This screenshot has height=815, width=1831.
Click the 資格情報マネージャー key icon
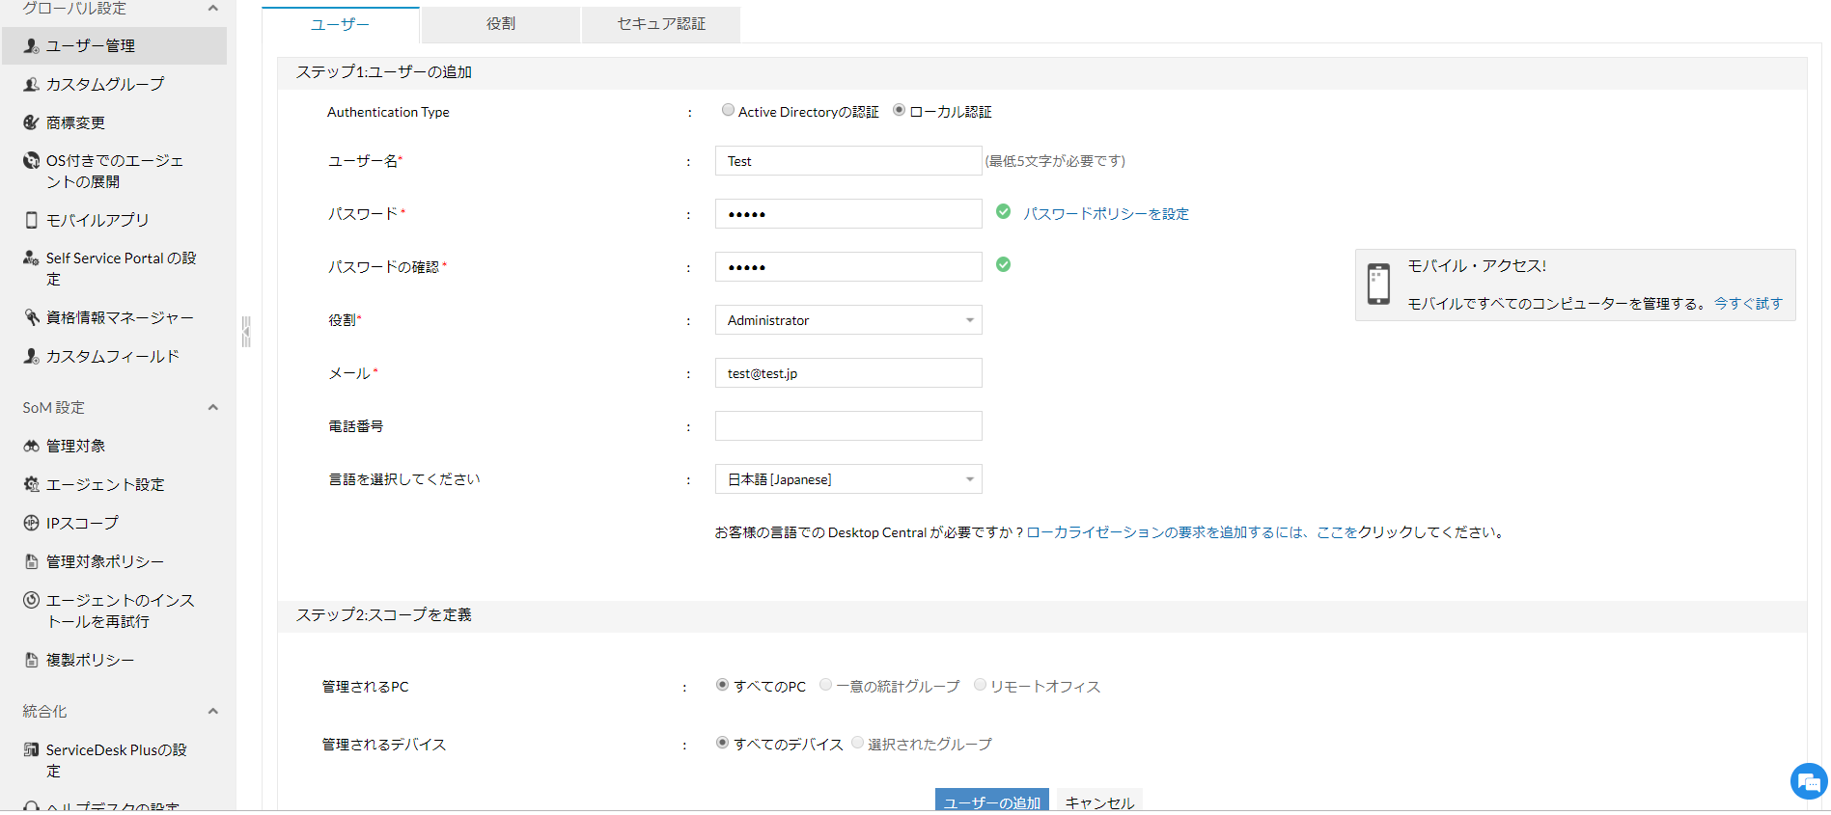(x=31, y=317)
